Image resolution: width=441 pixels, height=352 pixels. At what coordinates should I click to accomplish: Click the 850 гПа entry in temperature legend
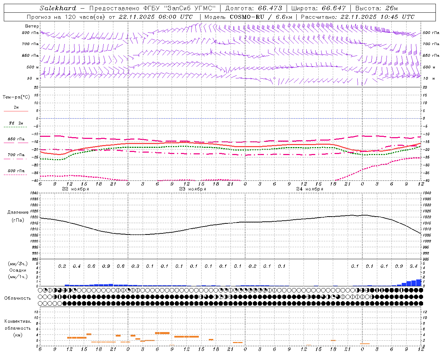16,139
